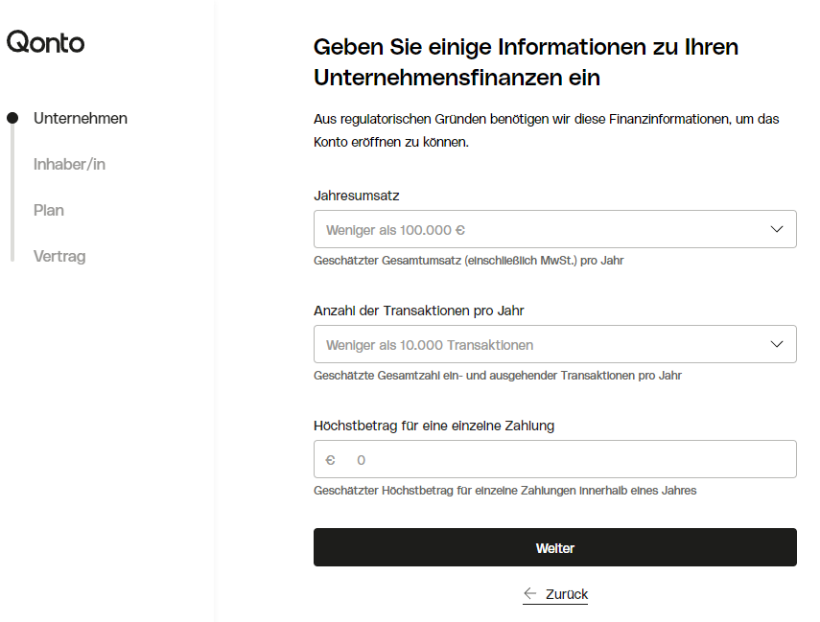Viewport: 820px width, 622px height.
Task: Click the left arrow icon beside Zurück
Action: [530, 593]
